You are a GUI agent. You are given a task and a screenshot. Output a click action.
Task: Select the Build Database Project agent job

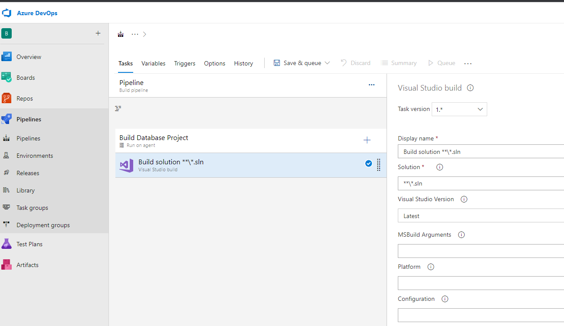click(251, 141)
